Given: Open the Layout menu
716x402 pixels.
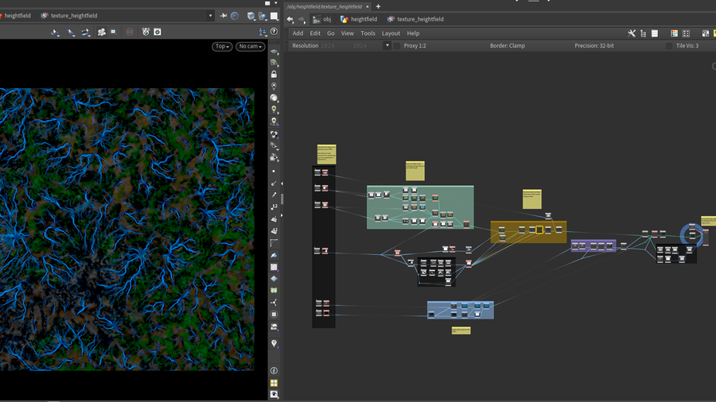Looking at the screenshot, I should (391, 33).
